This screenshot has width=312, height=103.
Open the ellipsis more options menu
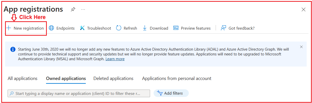83,10
